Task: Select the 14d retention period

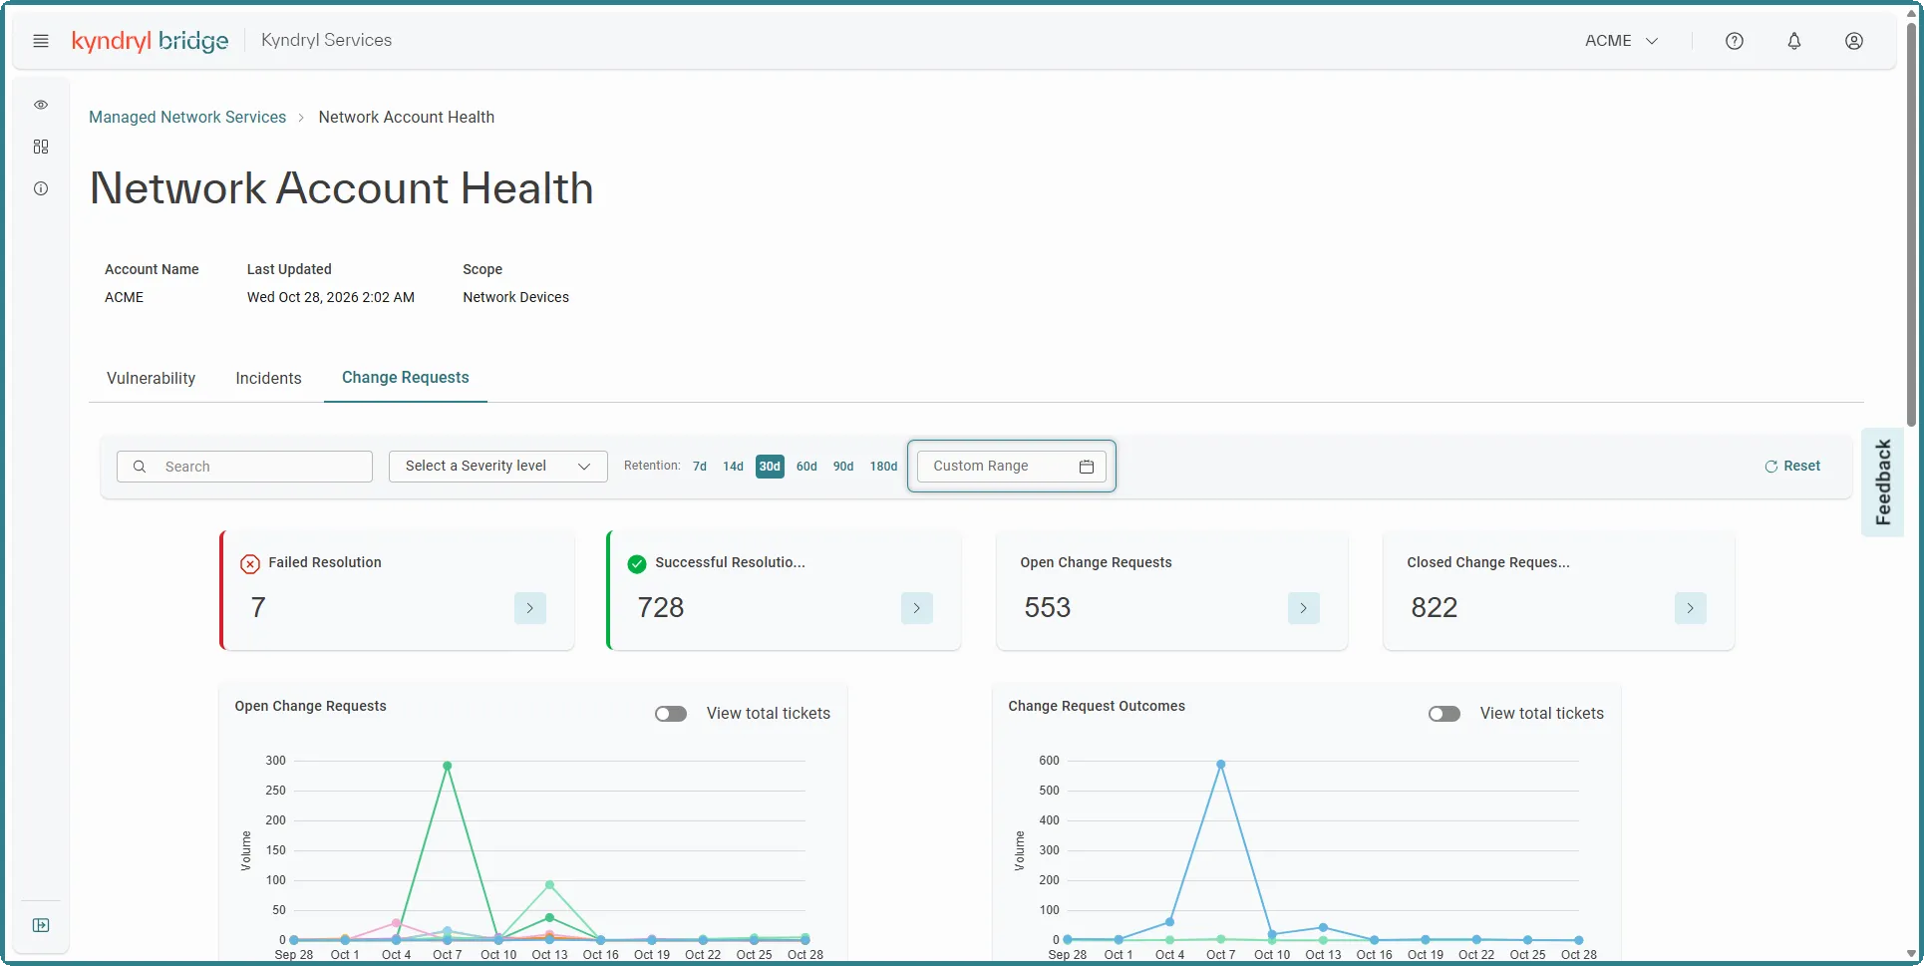Action: (x=734, y=467)
